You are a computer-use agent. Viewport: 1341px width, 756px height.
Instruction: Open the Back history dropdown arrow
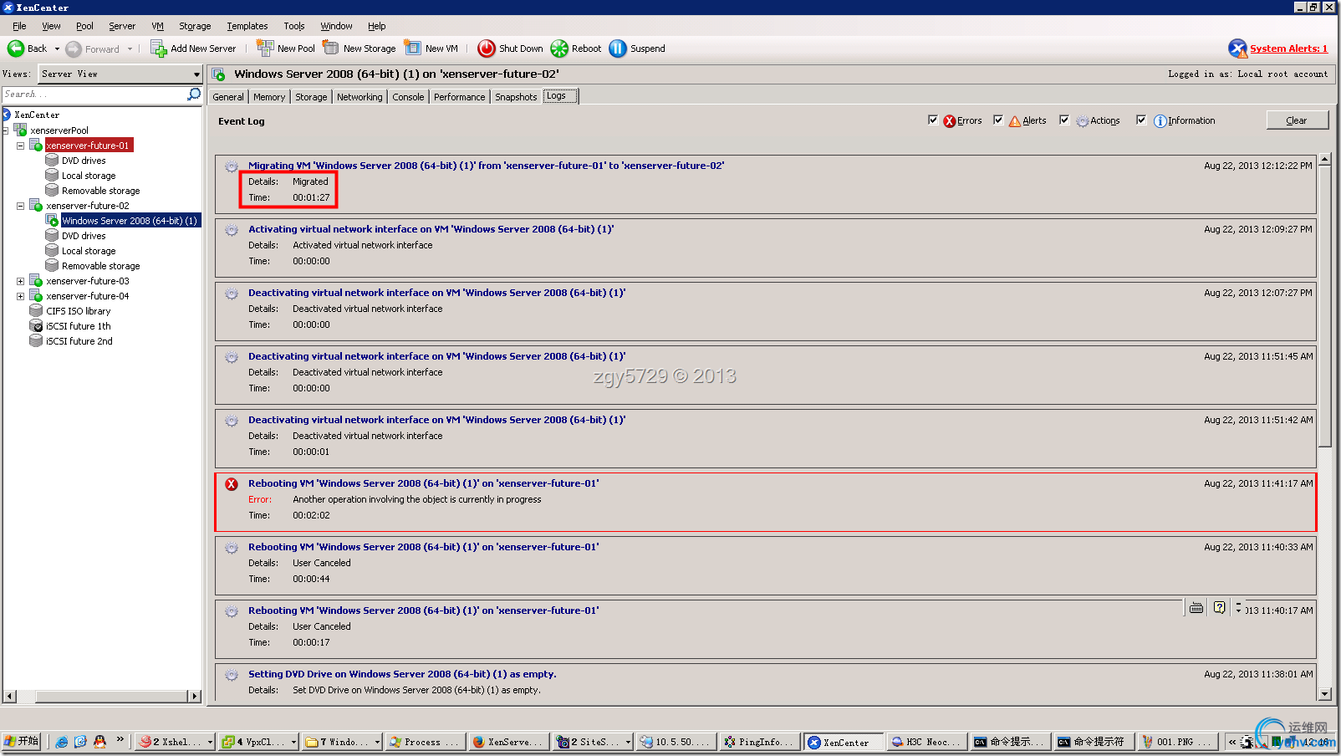tap(57, 49)
